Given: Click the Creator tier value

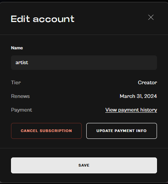Looking at the screenshot, I should (x=147, y=83).
